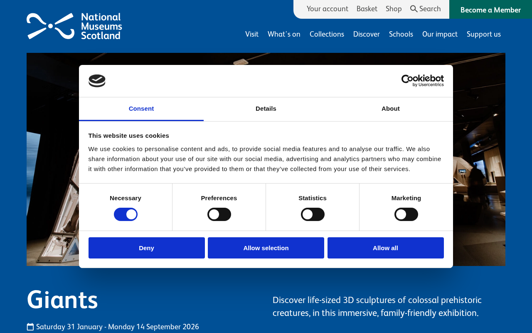532x333 pixels.
Task: Click the National Museums Scotland logo
Action: coord(74,26)
